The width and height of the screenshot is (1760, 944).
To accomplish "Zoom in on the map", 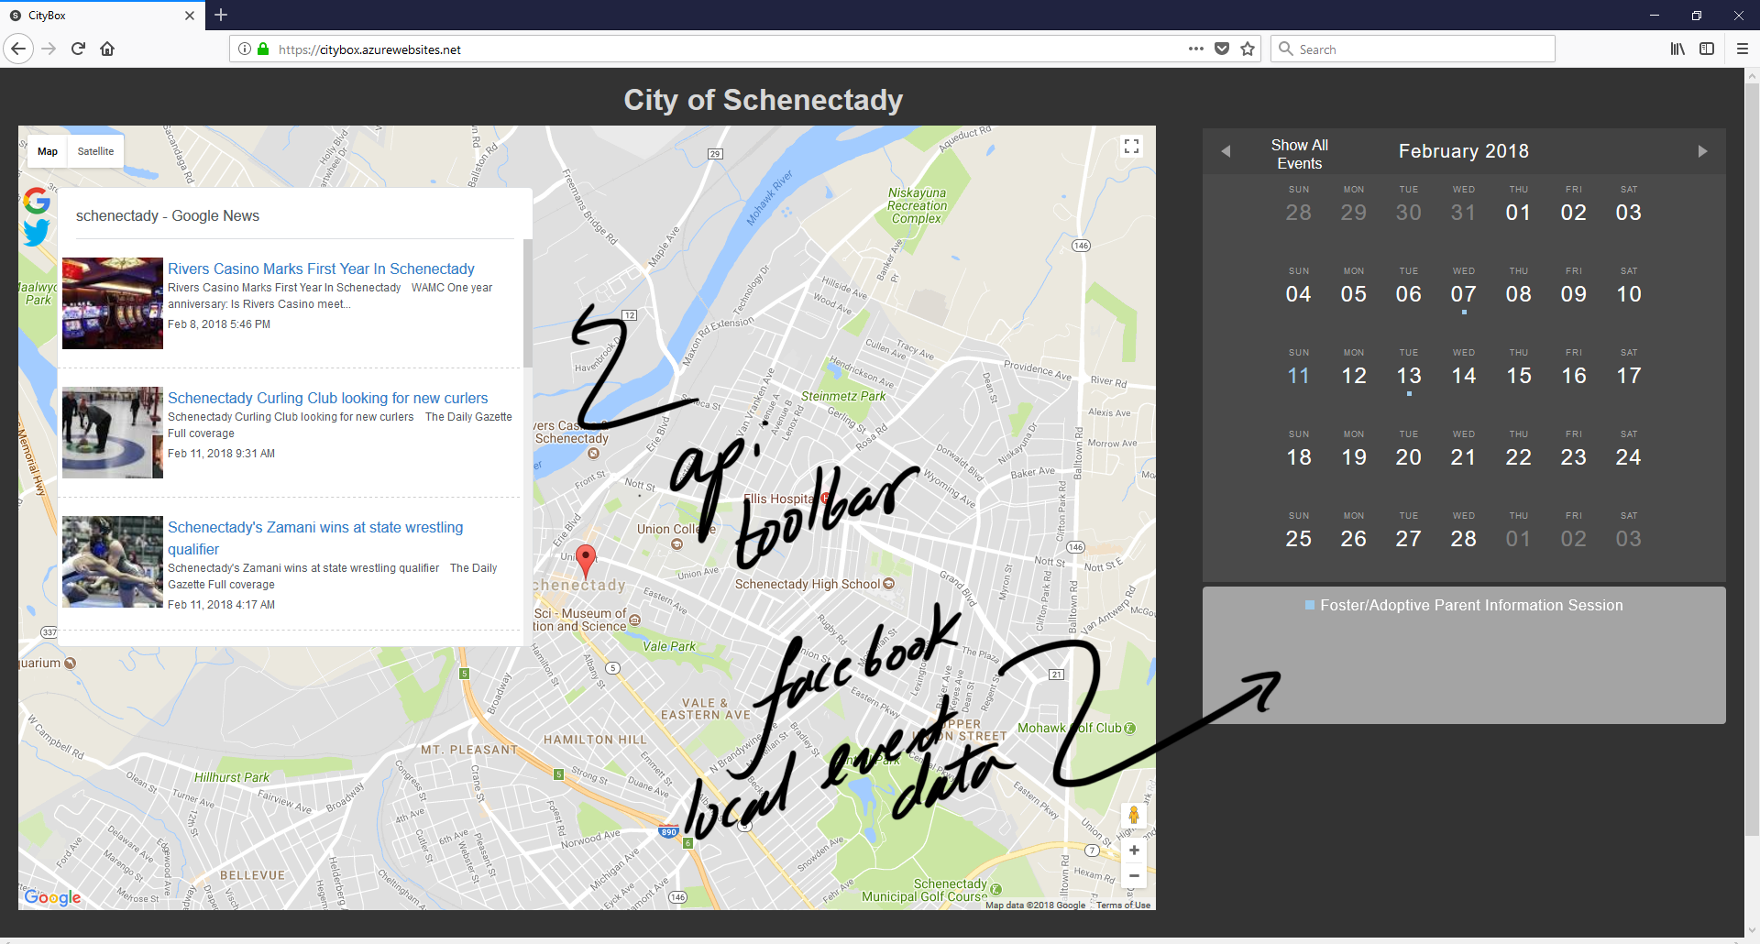I will click(1134, 851).
